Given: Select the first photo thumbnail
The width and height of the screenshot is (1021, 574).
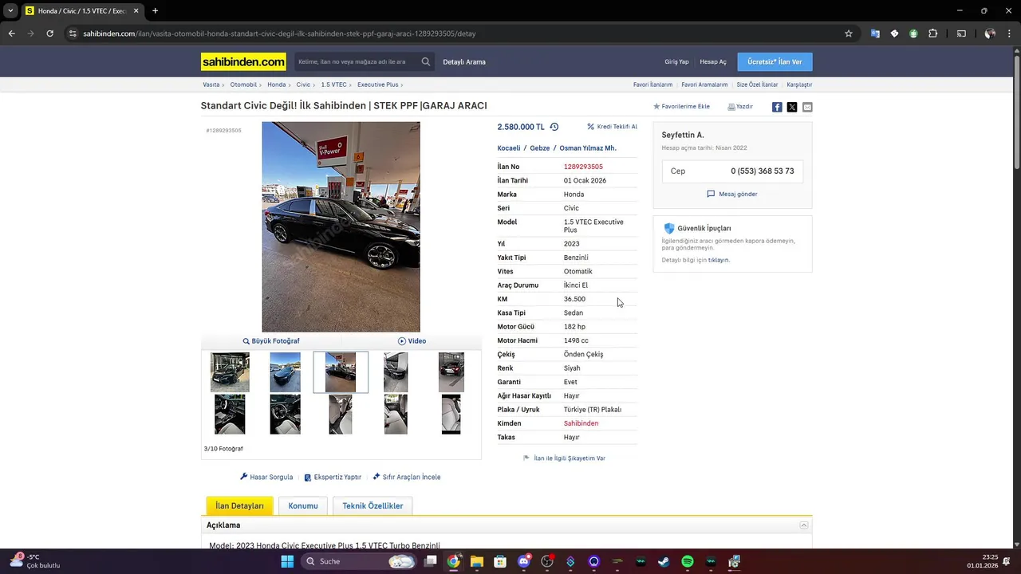Looking at the screenshot, I should (230, 372).
